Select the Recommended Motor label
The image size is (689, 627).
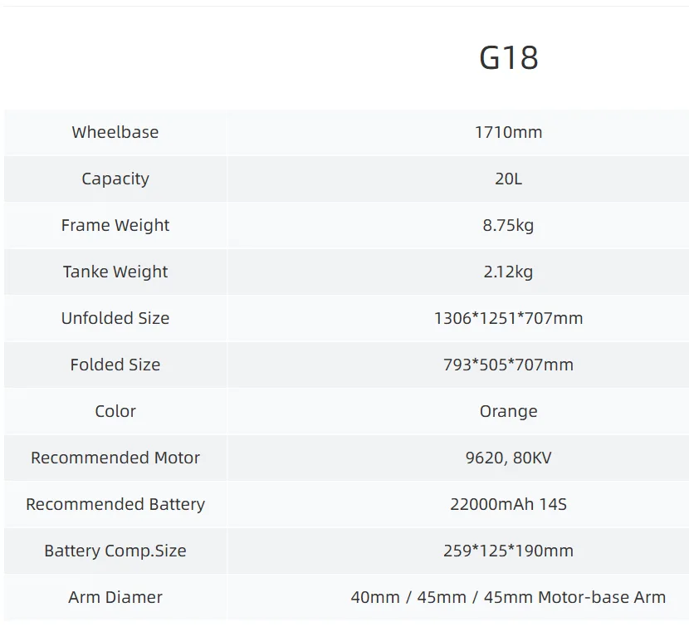115,458
